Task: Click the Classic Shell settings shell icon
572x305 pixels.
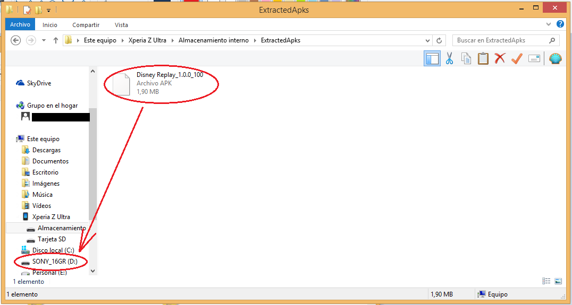Action: pyautogui.click(x=555, y=58)
